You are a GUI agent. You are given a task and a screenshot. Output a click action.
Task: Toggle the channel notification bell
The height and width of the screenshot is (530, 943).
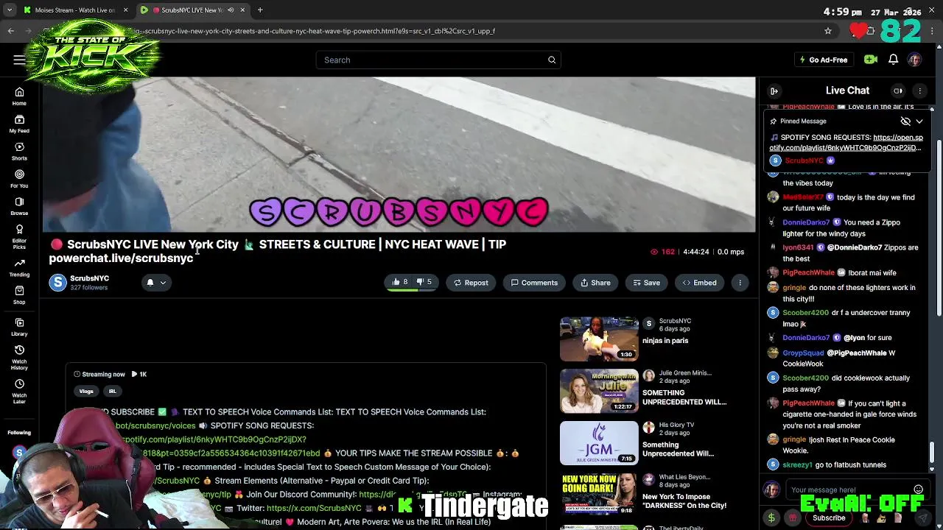(x=150, y=283)
